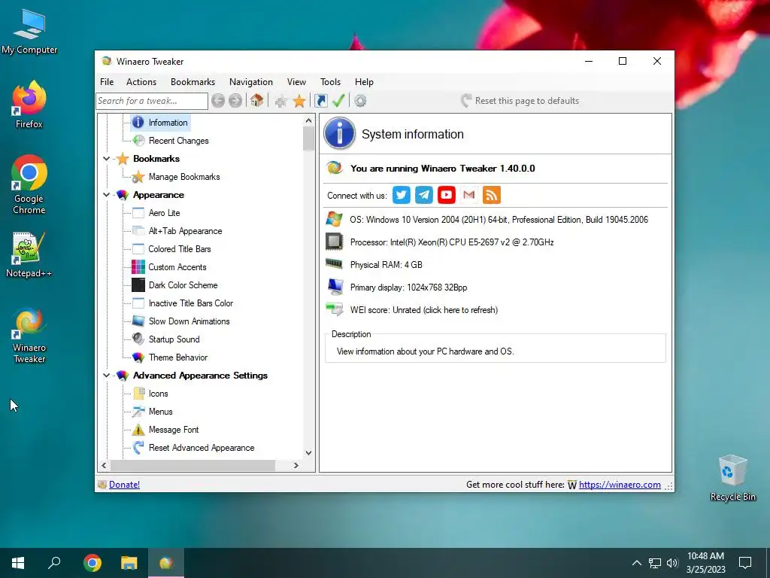Select Manage Bookmarks tree item

point(184,177)
